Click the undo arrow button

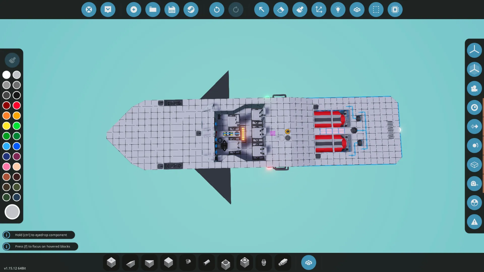pyautogui.click(x=217, y=10)
